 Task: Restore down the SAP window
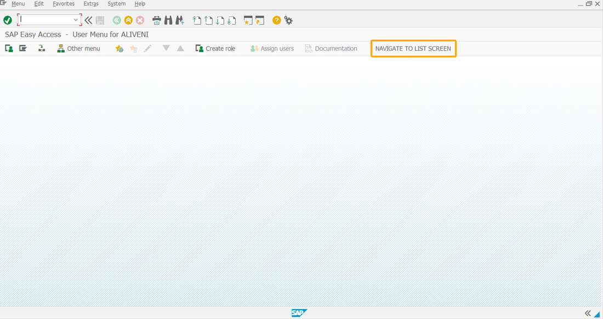[x=589, y=4]
